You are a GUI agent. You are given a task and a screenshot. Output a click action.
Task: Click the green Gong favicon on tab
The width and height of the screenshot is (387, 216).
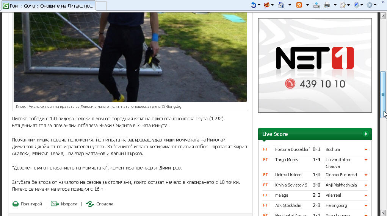coord(5,6)
